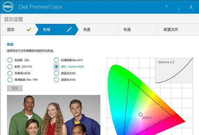The height and width of the screenshot is (135, 199).
Task: Enable the 弱蓝光 (D40) option
Action: pyautogui.click(x=56, y=73)
